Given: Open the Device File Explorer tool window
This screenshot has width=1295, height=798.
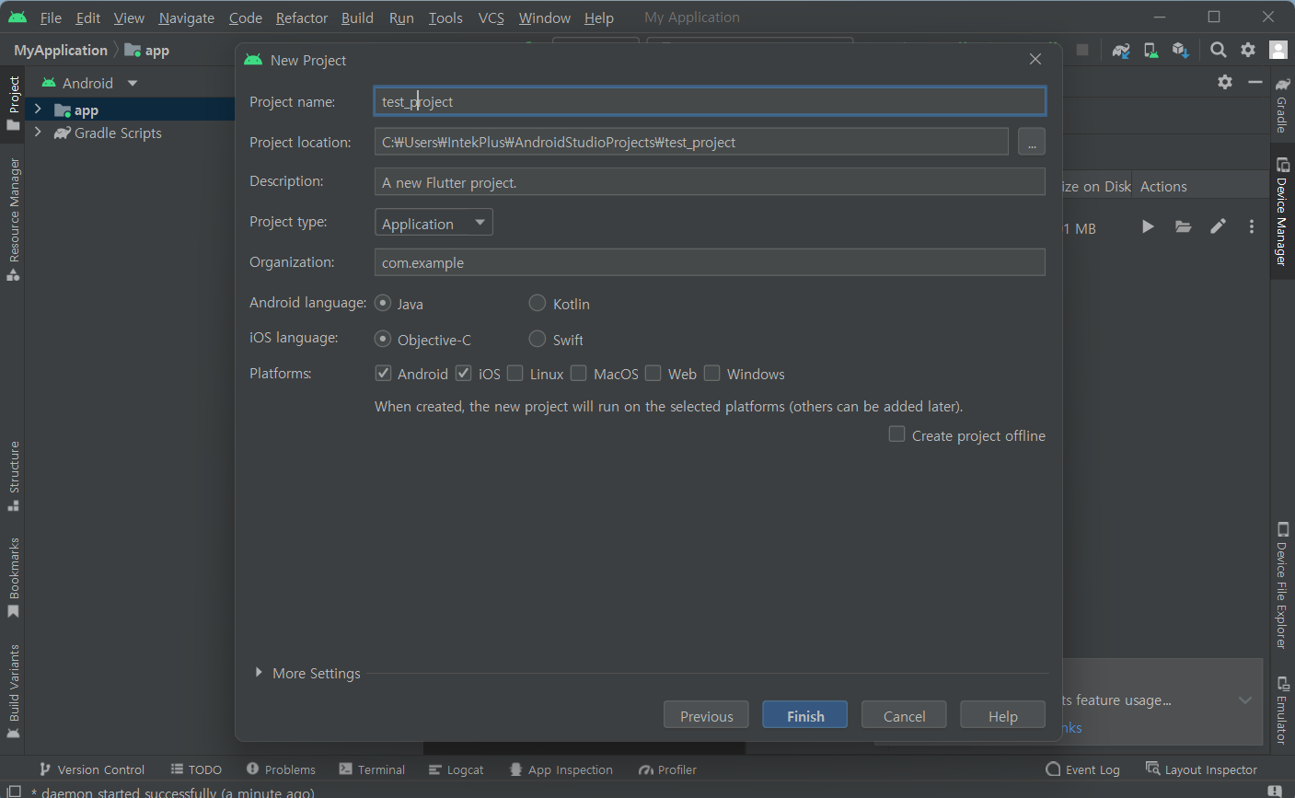Looking at the screenshot, I should click(x=1282, y=585).
